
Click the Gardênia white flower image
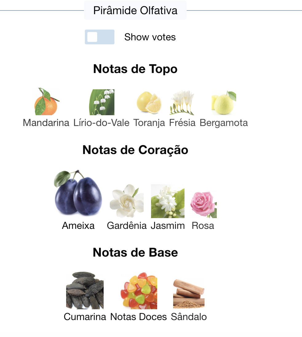tap(127, 201)
